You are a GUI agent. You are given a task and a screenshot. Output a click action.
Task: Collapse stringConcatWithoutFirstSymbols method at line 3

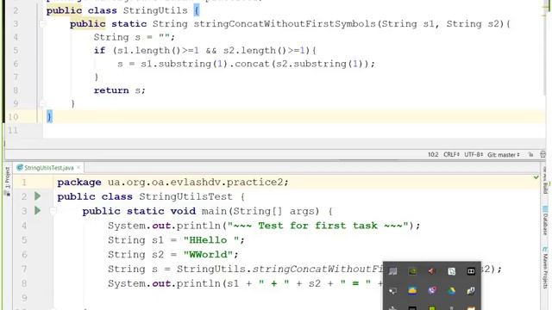coord(42,24)
